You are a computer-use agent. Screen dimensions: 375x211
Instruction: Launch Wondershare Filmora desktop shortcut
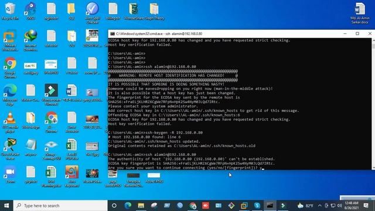click(51, 95)
